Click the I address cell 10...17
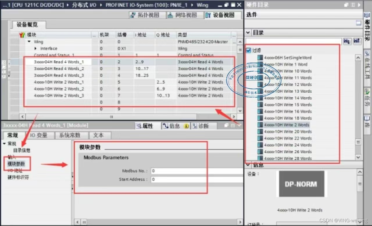This screenshot has height=226, width=372. coord(144,69)
